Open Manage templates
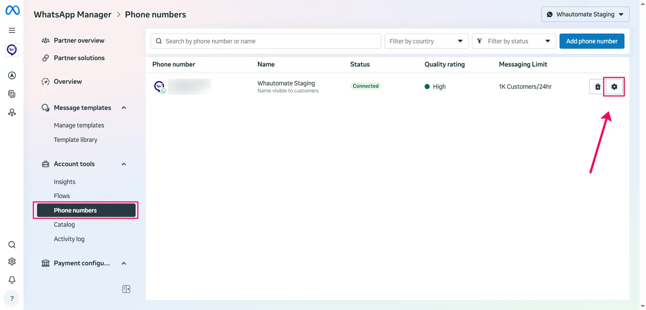 (x=79, y=125)
